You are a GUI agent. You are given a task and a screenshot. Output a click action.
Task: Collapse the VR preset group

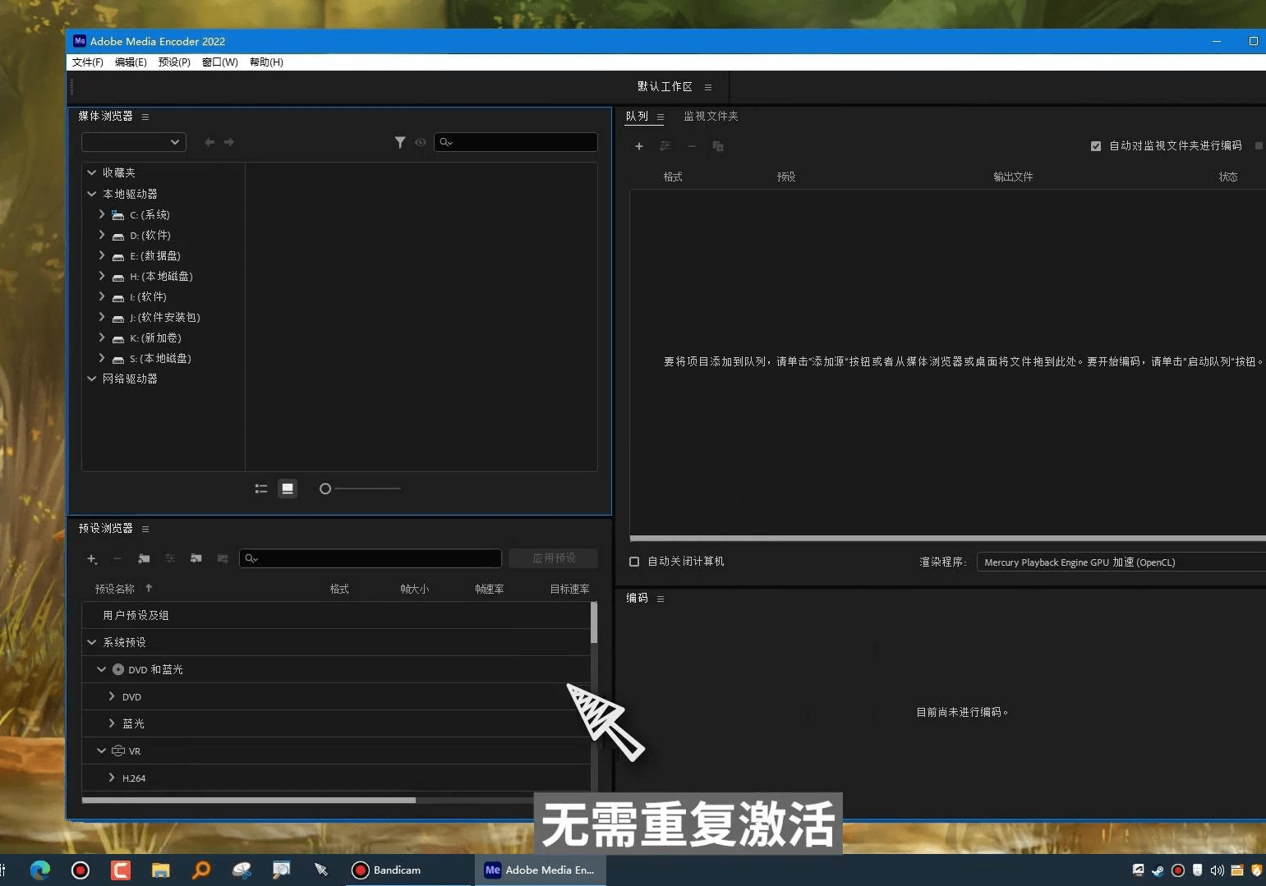(x=102, y=751)
